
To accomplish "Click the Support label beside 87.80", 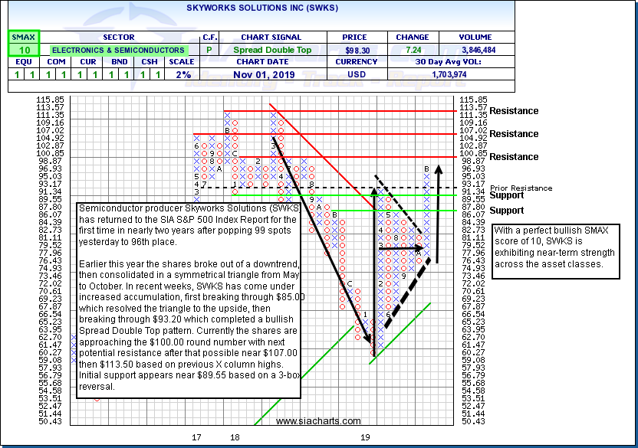I will pos(507,211).
